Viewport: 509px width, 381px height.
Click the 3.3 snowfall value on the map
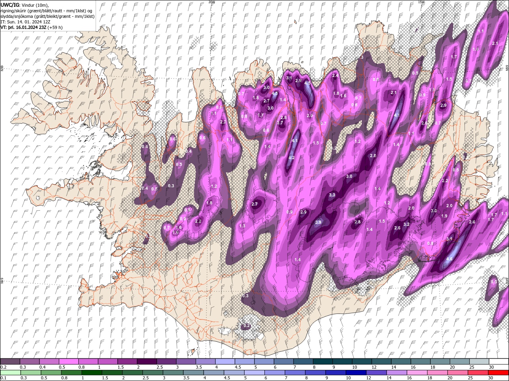332,195
